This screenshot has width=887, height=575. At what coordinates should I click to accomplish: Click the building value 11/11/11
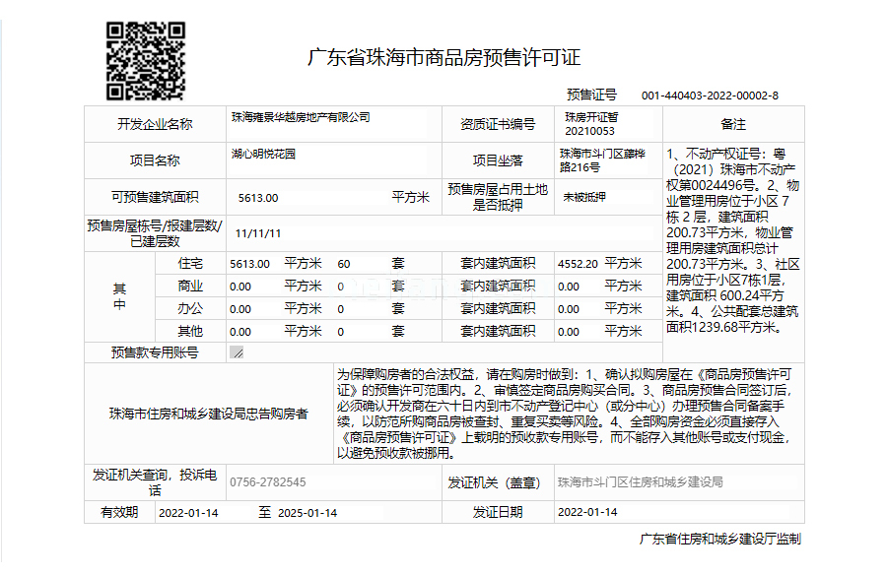[258, 233]
